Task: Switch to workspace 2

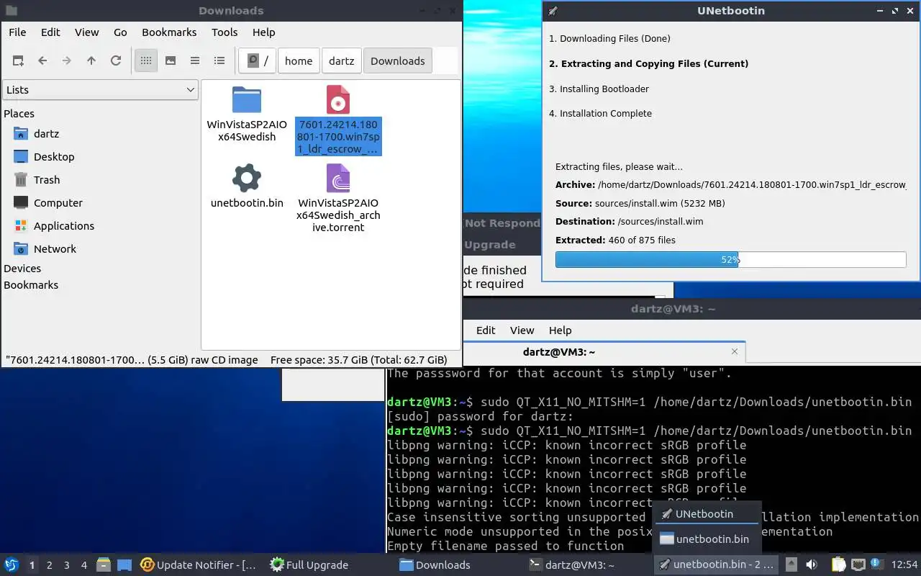Action: coord(49,565)
